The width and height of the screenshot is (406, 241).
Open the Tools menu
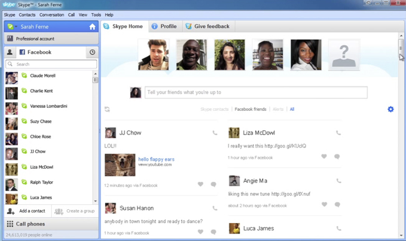(96, 15)
